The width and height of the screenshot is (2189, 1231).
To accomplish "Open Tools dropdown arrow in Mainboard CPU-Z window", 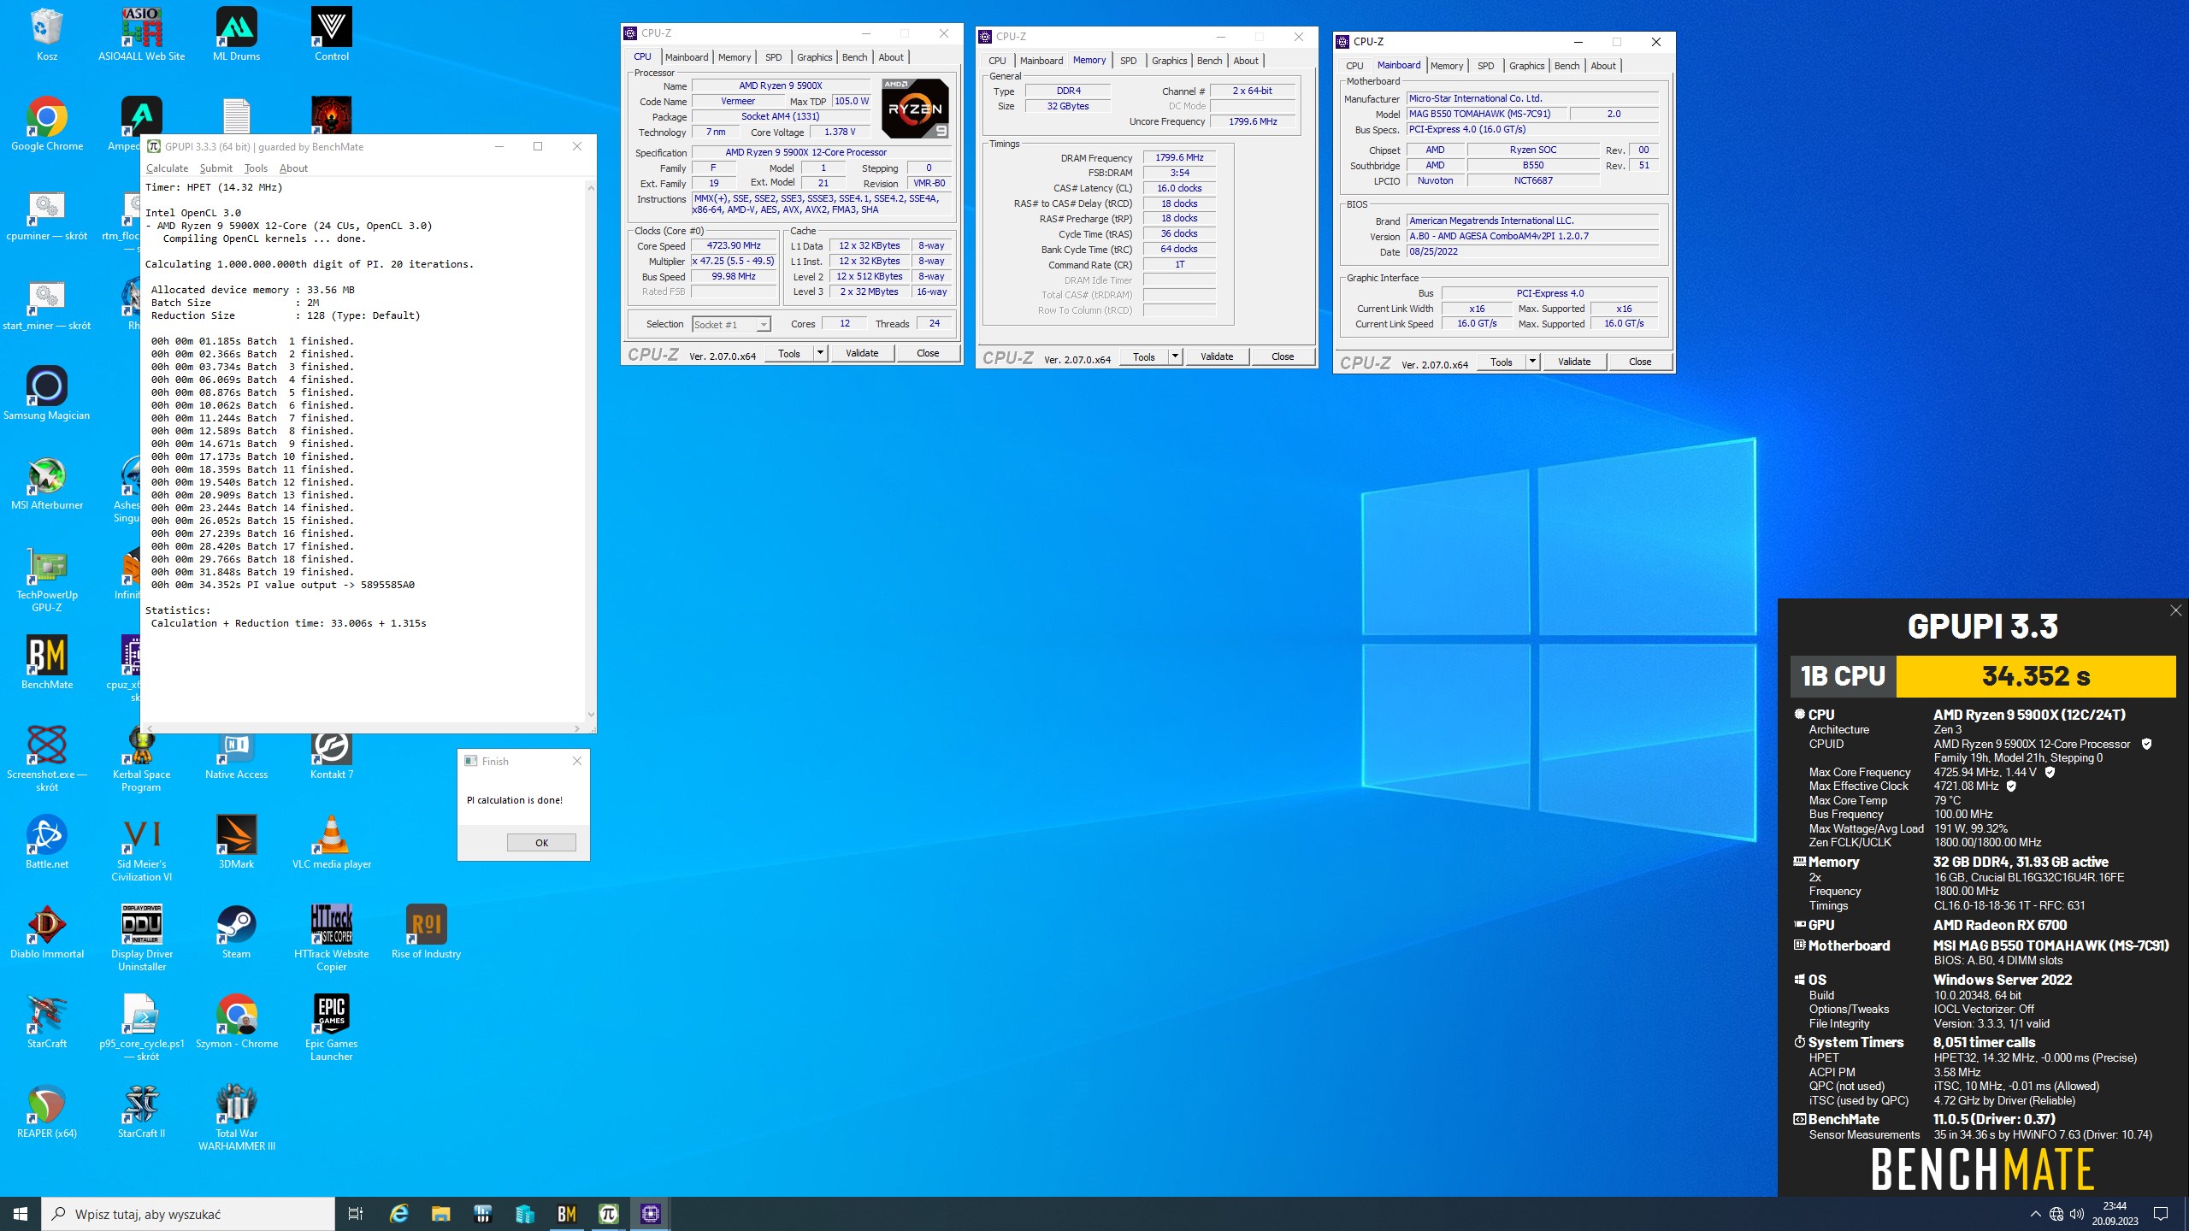I will [1532, 362].
